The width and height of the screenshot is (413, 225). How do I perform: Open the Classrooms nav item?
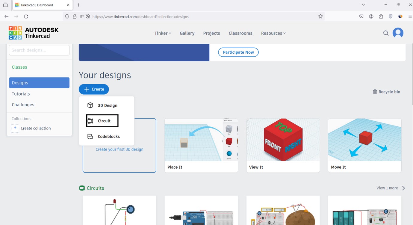pyautogui.click(x=240, y=33)
